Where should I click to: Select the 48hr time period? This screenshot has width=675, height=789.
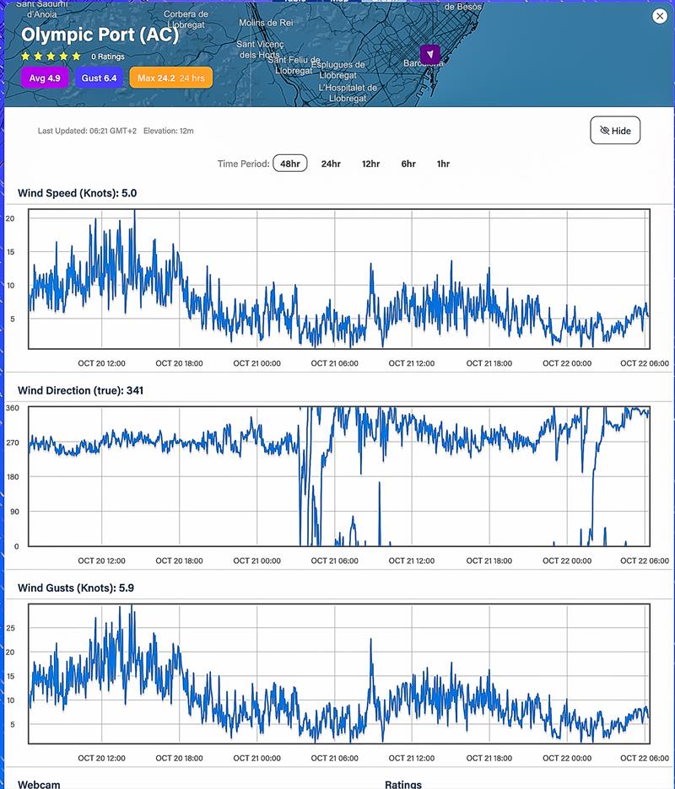[x=290, y=164]
